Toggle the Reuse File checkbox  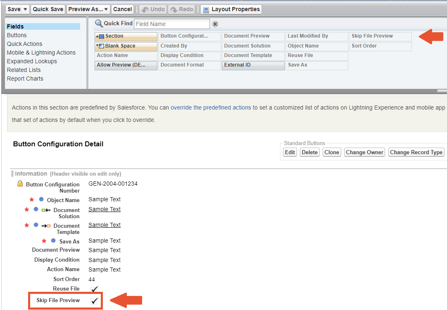[x=95, y=289]
